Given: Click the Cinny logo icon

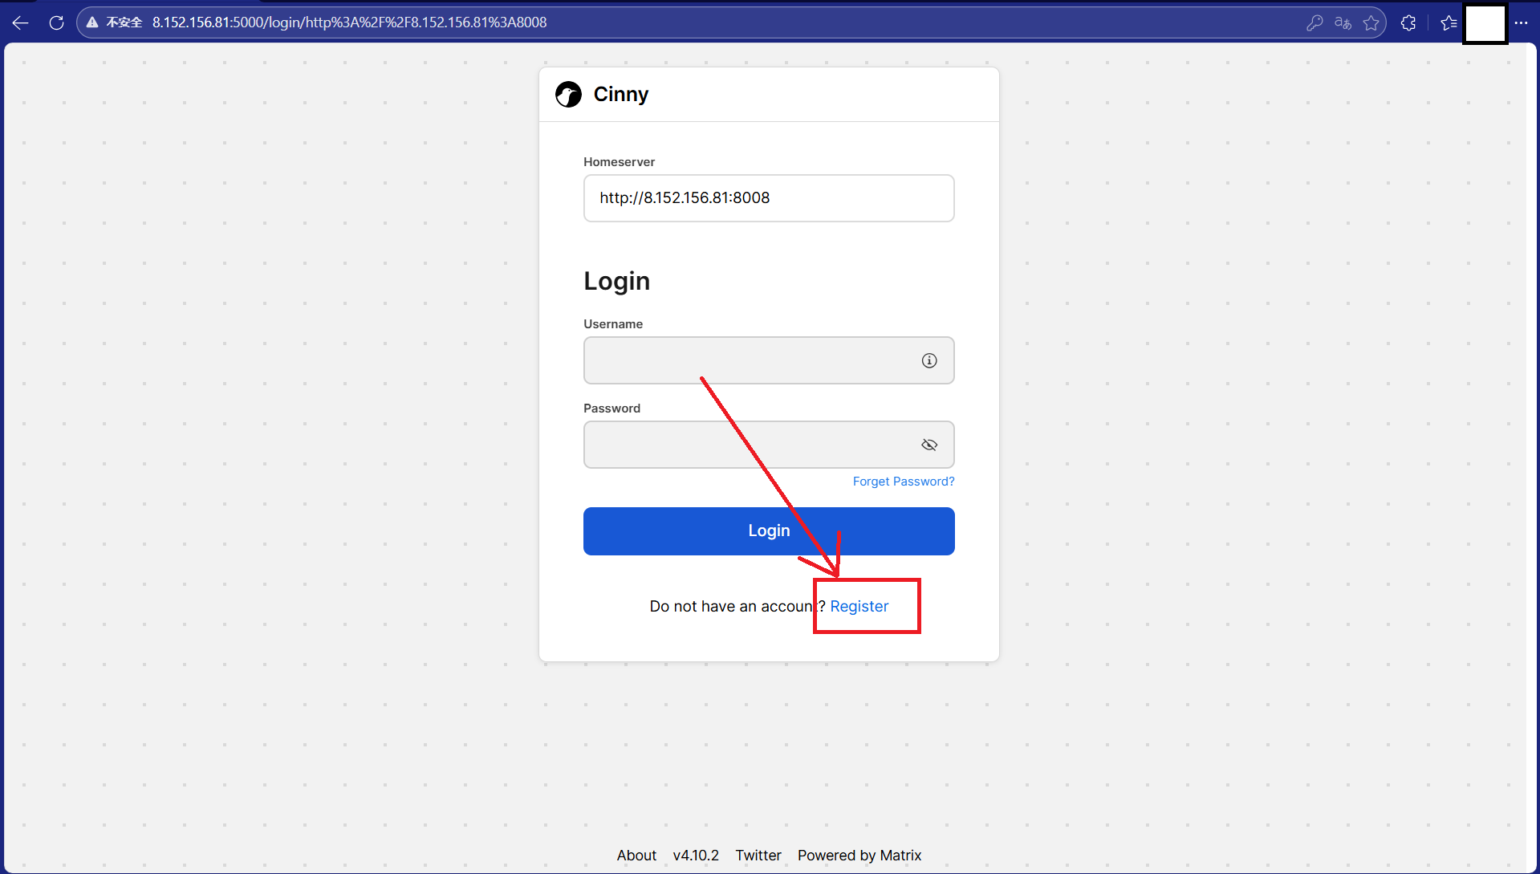Looking at the screenshot, I should point(568,95).
